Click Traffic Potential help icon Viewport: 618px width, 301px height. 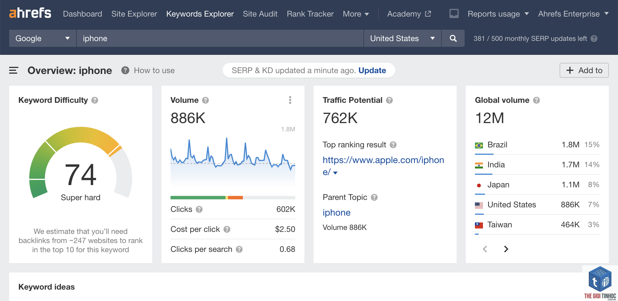tap(389, 100)
